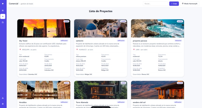Screen dimensions: 202x108
Task: Click the Crear button
Action: tap(174, 3)
